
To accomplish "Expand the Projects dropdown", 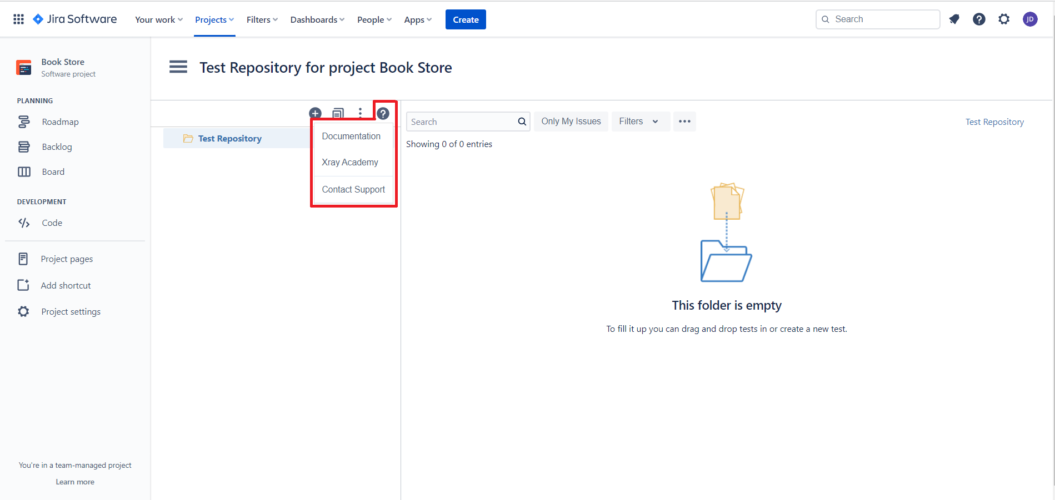I will [x=214, y=19].
